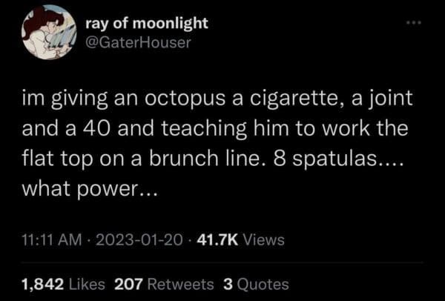
Task: Click the ray of moonlight profile avatar
Action: click(48, 31)
